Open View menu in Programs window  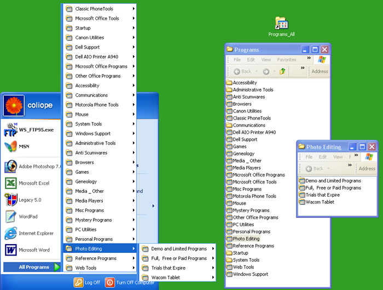tap(266, 60)
